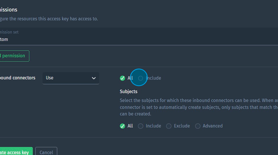The width and height of the screenshot is (278, 155).
Task: Click the Subjects description paragraph
Action: [x=198, y=107]
